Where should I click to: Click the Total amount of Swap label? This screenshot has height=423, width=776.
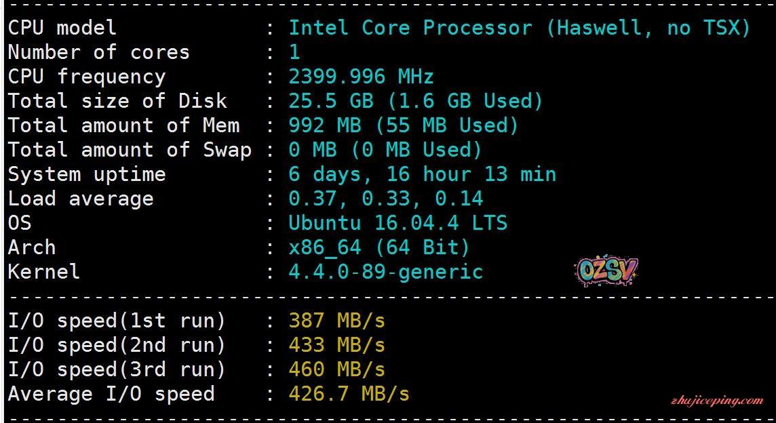point(130,150)
